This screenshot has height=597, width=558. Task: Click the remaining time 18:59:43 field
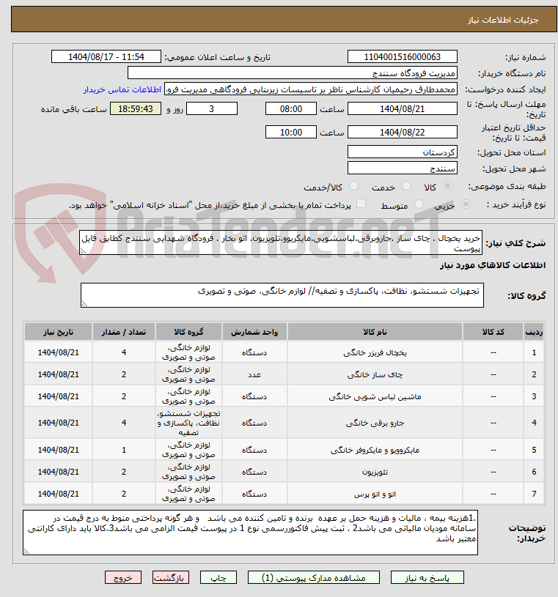(136, 109)
